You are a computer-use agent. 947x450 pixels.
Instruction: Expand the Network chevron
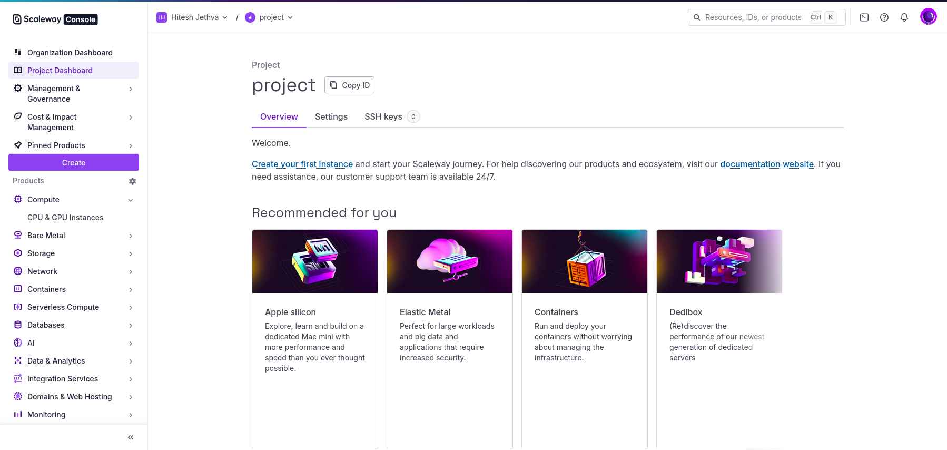click(131, 272)
